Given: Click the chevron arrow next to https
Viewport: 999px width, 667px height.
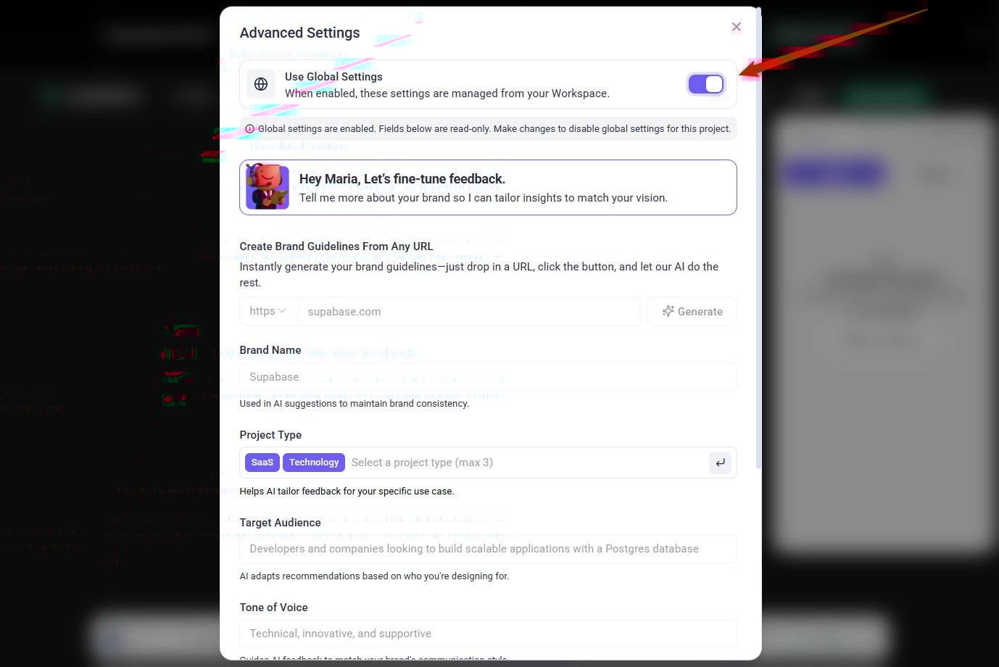Looking at the screenshot, I should pos(282,311).
